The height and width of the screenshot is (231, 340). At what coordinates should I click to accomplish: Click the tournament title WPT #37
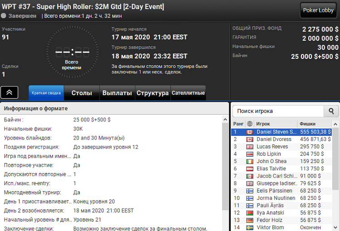83,7
